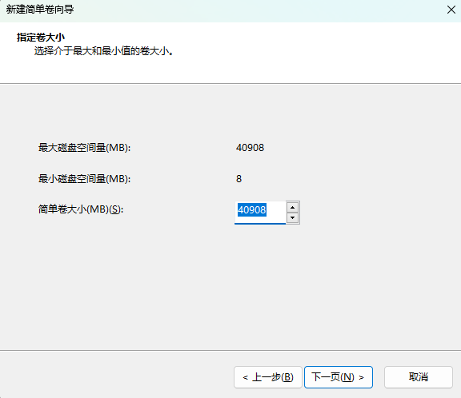This screenshot has height=398, width=461.
Task: Click the 选择介于最大和最小值的卷大小 description text
Action: point(104,51)
